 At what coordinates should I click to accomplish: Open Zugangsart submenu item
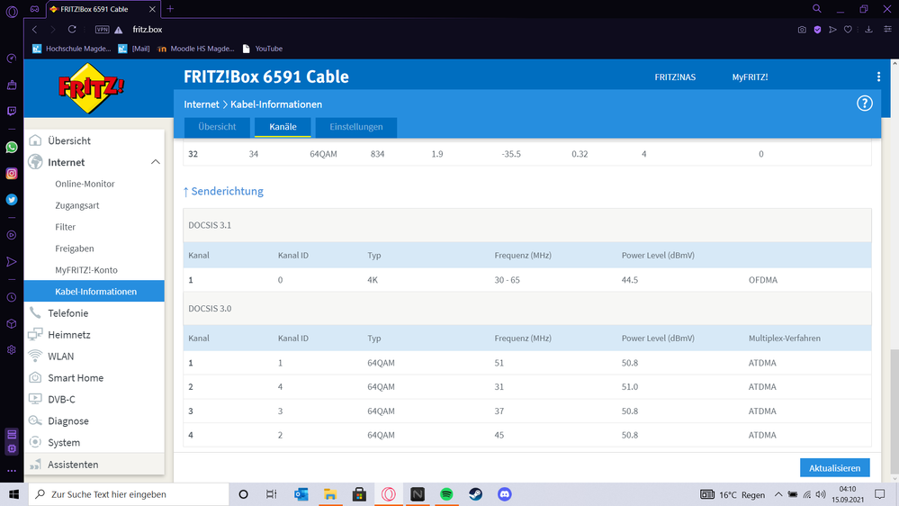coord(77,205)
